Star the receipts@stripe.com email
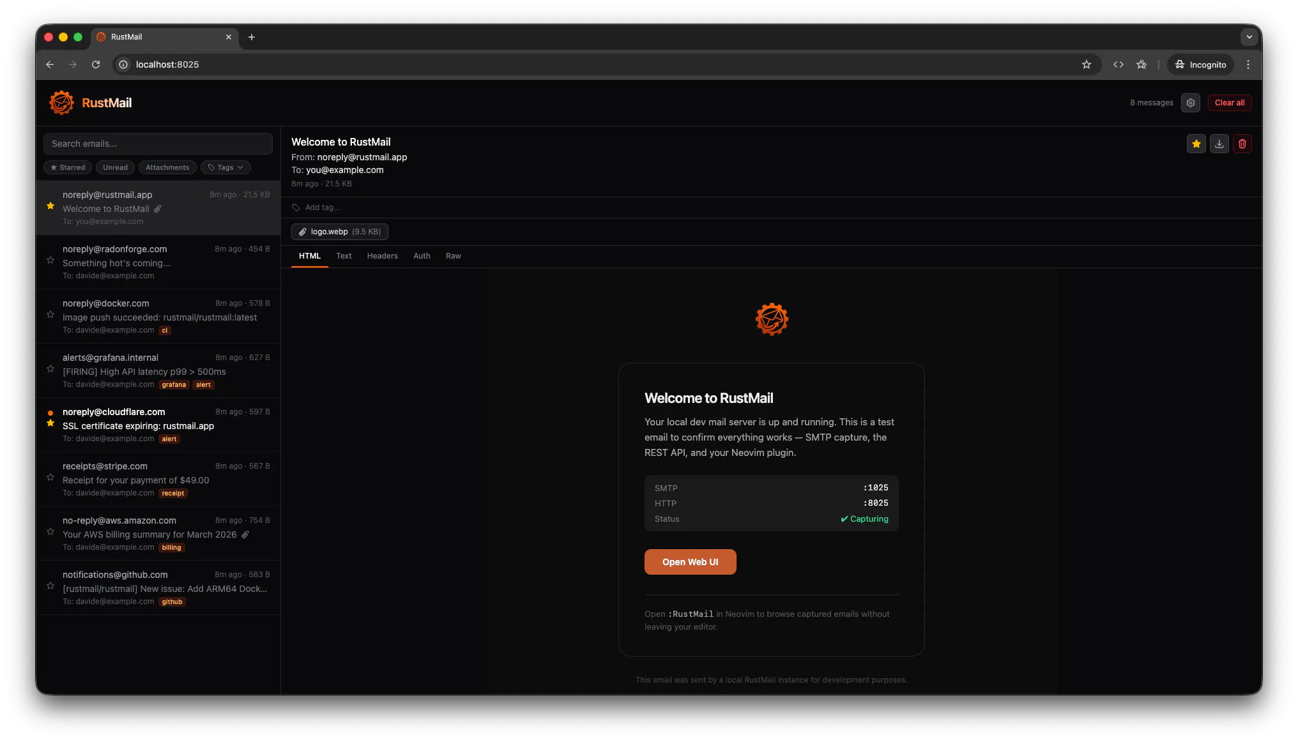 (50, 477)
